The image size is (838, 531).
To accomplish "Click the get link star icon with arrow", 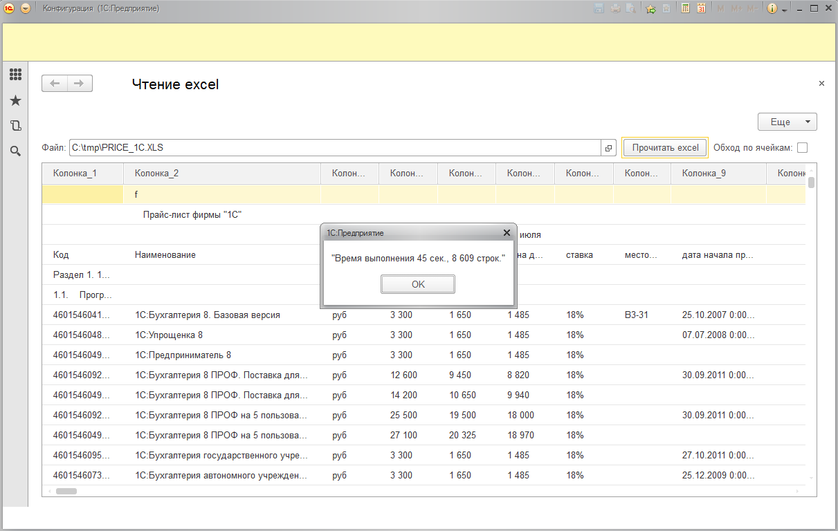I will 650,9.
